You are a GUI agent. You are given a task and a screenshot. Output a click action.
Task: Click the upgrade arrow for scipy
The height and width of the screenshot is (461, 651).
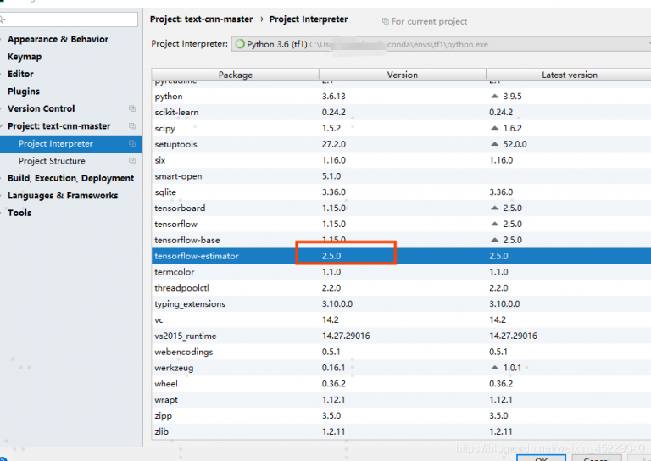click(x=495, y=128)
